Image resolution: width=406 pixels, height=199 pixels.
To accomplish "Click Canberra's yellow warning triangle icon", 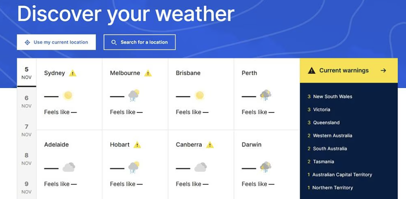I will coord(210,145).
